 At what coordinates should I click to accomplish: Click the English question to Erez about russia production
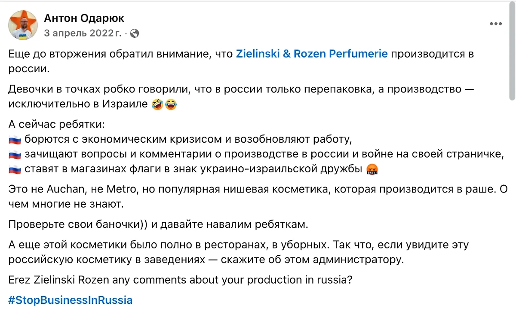pos(181,279)
